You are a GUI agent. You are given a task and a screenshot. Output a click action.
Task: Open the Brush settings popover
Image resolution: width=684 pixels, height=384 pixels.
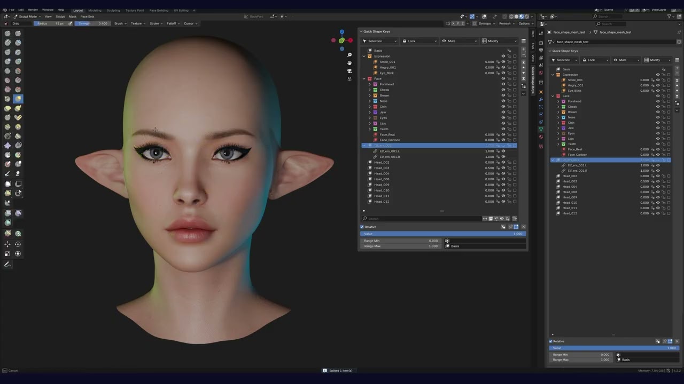120,23
